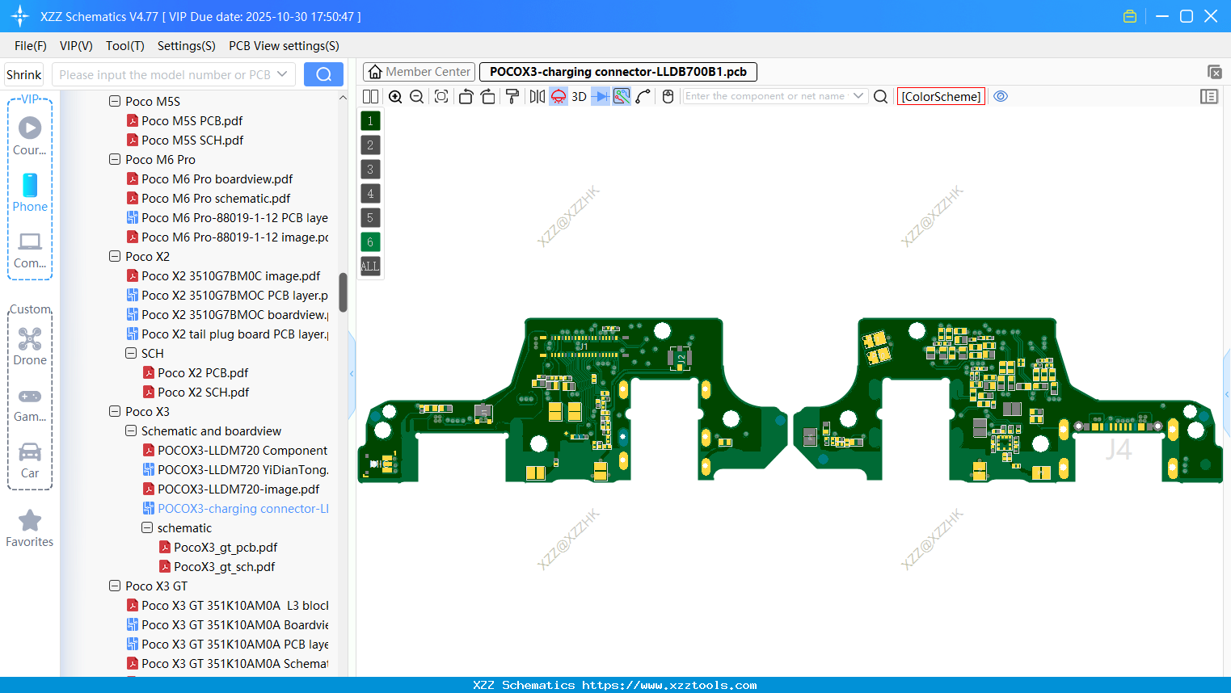Select the Computer category in sidebar
1231x693 pixels.
[30, 250]
